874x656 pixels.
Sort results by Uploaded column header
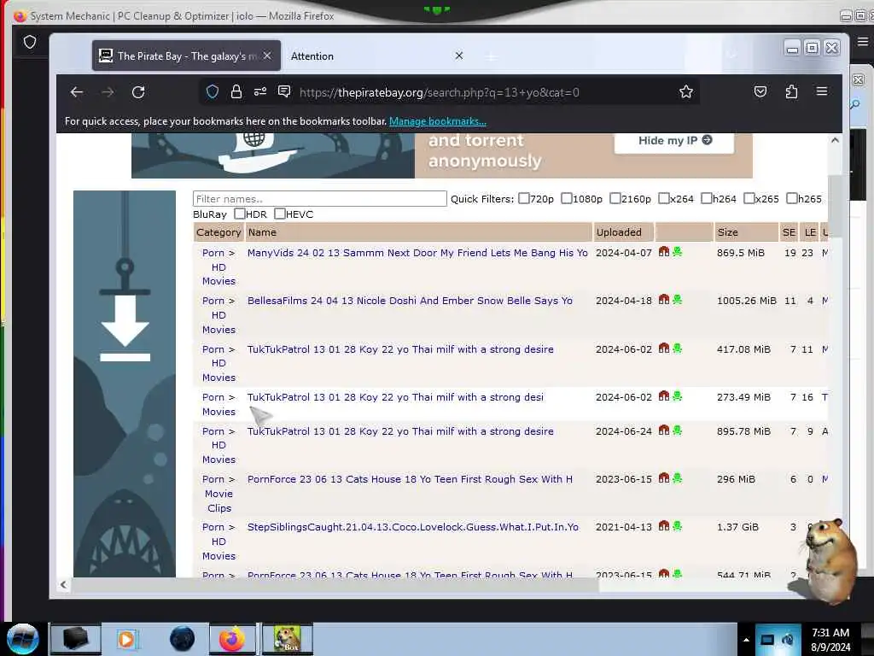619,232
